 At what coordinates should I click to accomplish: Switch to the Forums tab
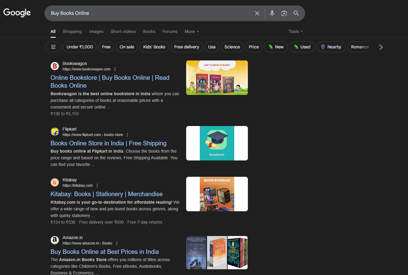(x=170, y=31)
